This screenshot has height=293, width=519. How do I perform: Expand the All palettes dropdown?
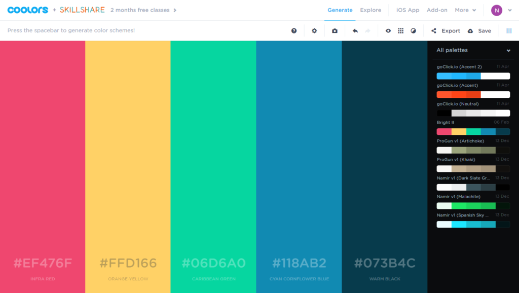click(x=473, y=50)
